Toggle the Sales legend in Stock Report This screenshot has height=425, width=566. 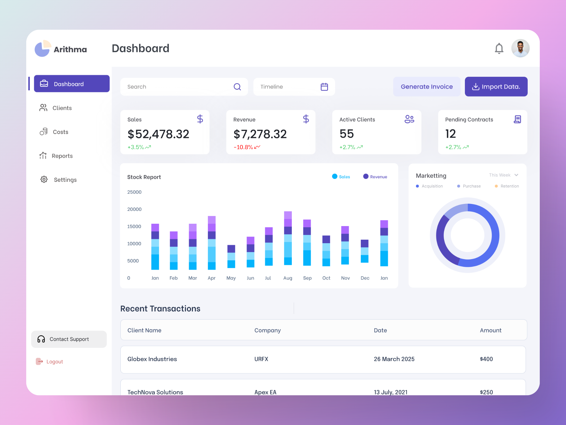point(341,176)
